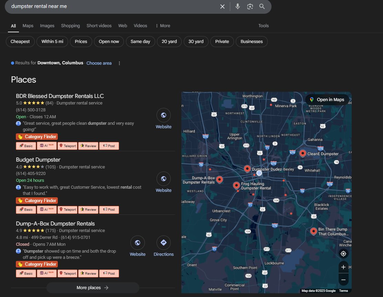Click Teleport button under Budget Dumpster
Screen dimensions: 383x297
pyautogui.click(x=67, y=210)
